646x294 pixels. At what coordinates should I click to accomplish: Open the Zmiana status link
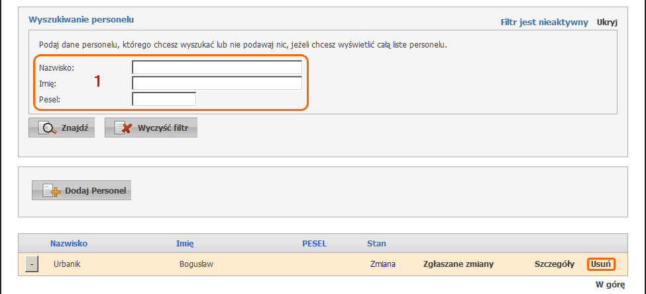click(x=383, y=264)
